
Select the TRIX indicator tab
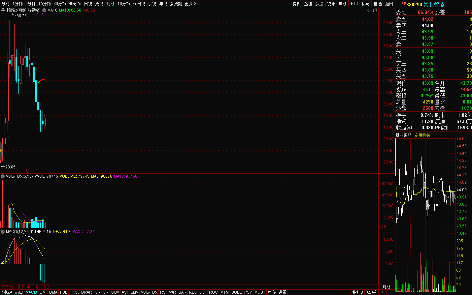tap(74, 292)
